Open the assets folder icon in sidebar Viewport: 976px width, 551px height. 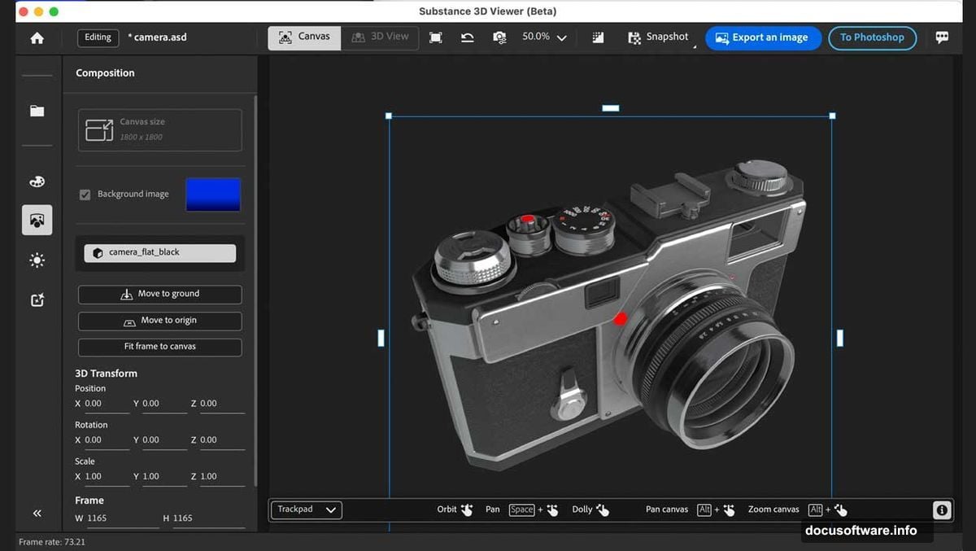[x=37, y=111]
